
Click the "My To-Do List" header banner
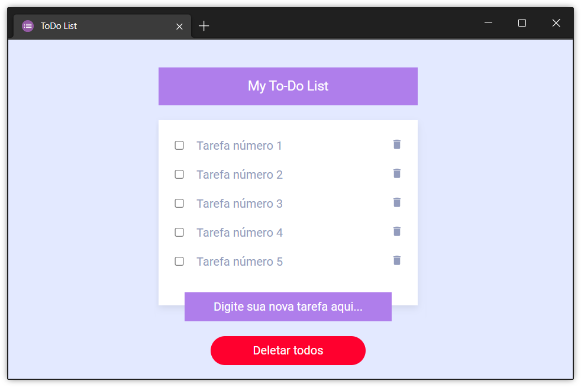click(x=288, y=86)
